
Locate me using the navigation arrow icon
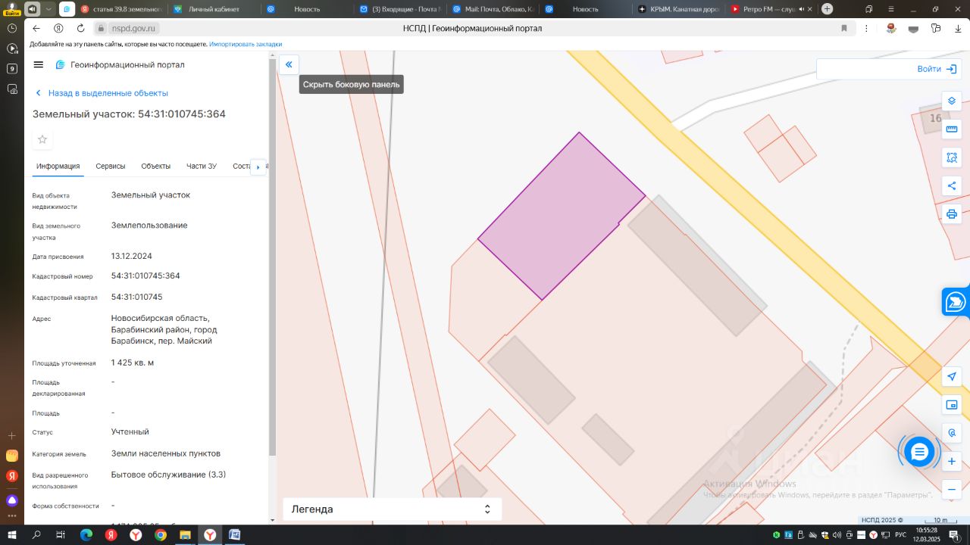click(952, 377)
